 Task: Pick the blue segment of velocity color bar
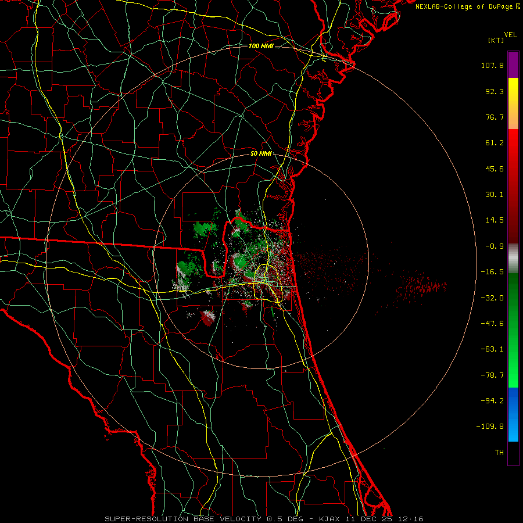513,414
